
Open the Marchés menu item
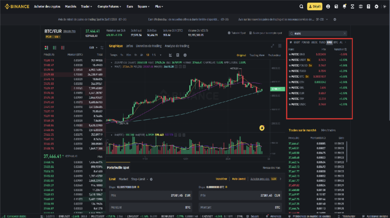(70, 7)
